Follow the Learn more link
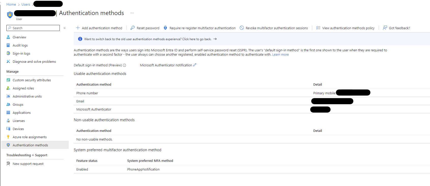This screenshot has height=186, width=430. point(280,55)
